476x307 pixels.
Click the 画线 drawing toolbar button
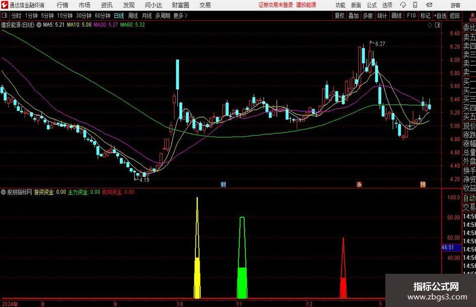click(396, 16)
